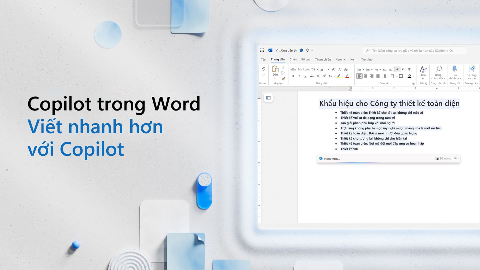Screen dimensions: 480x270
Task: Open the bullet list style dropdown
Action: coord(363,69)
